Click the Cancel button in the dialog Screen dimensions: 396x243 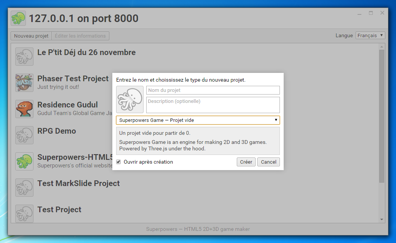(x=268, y=162)
